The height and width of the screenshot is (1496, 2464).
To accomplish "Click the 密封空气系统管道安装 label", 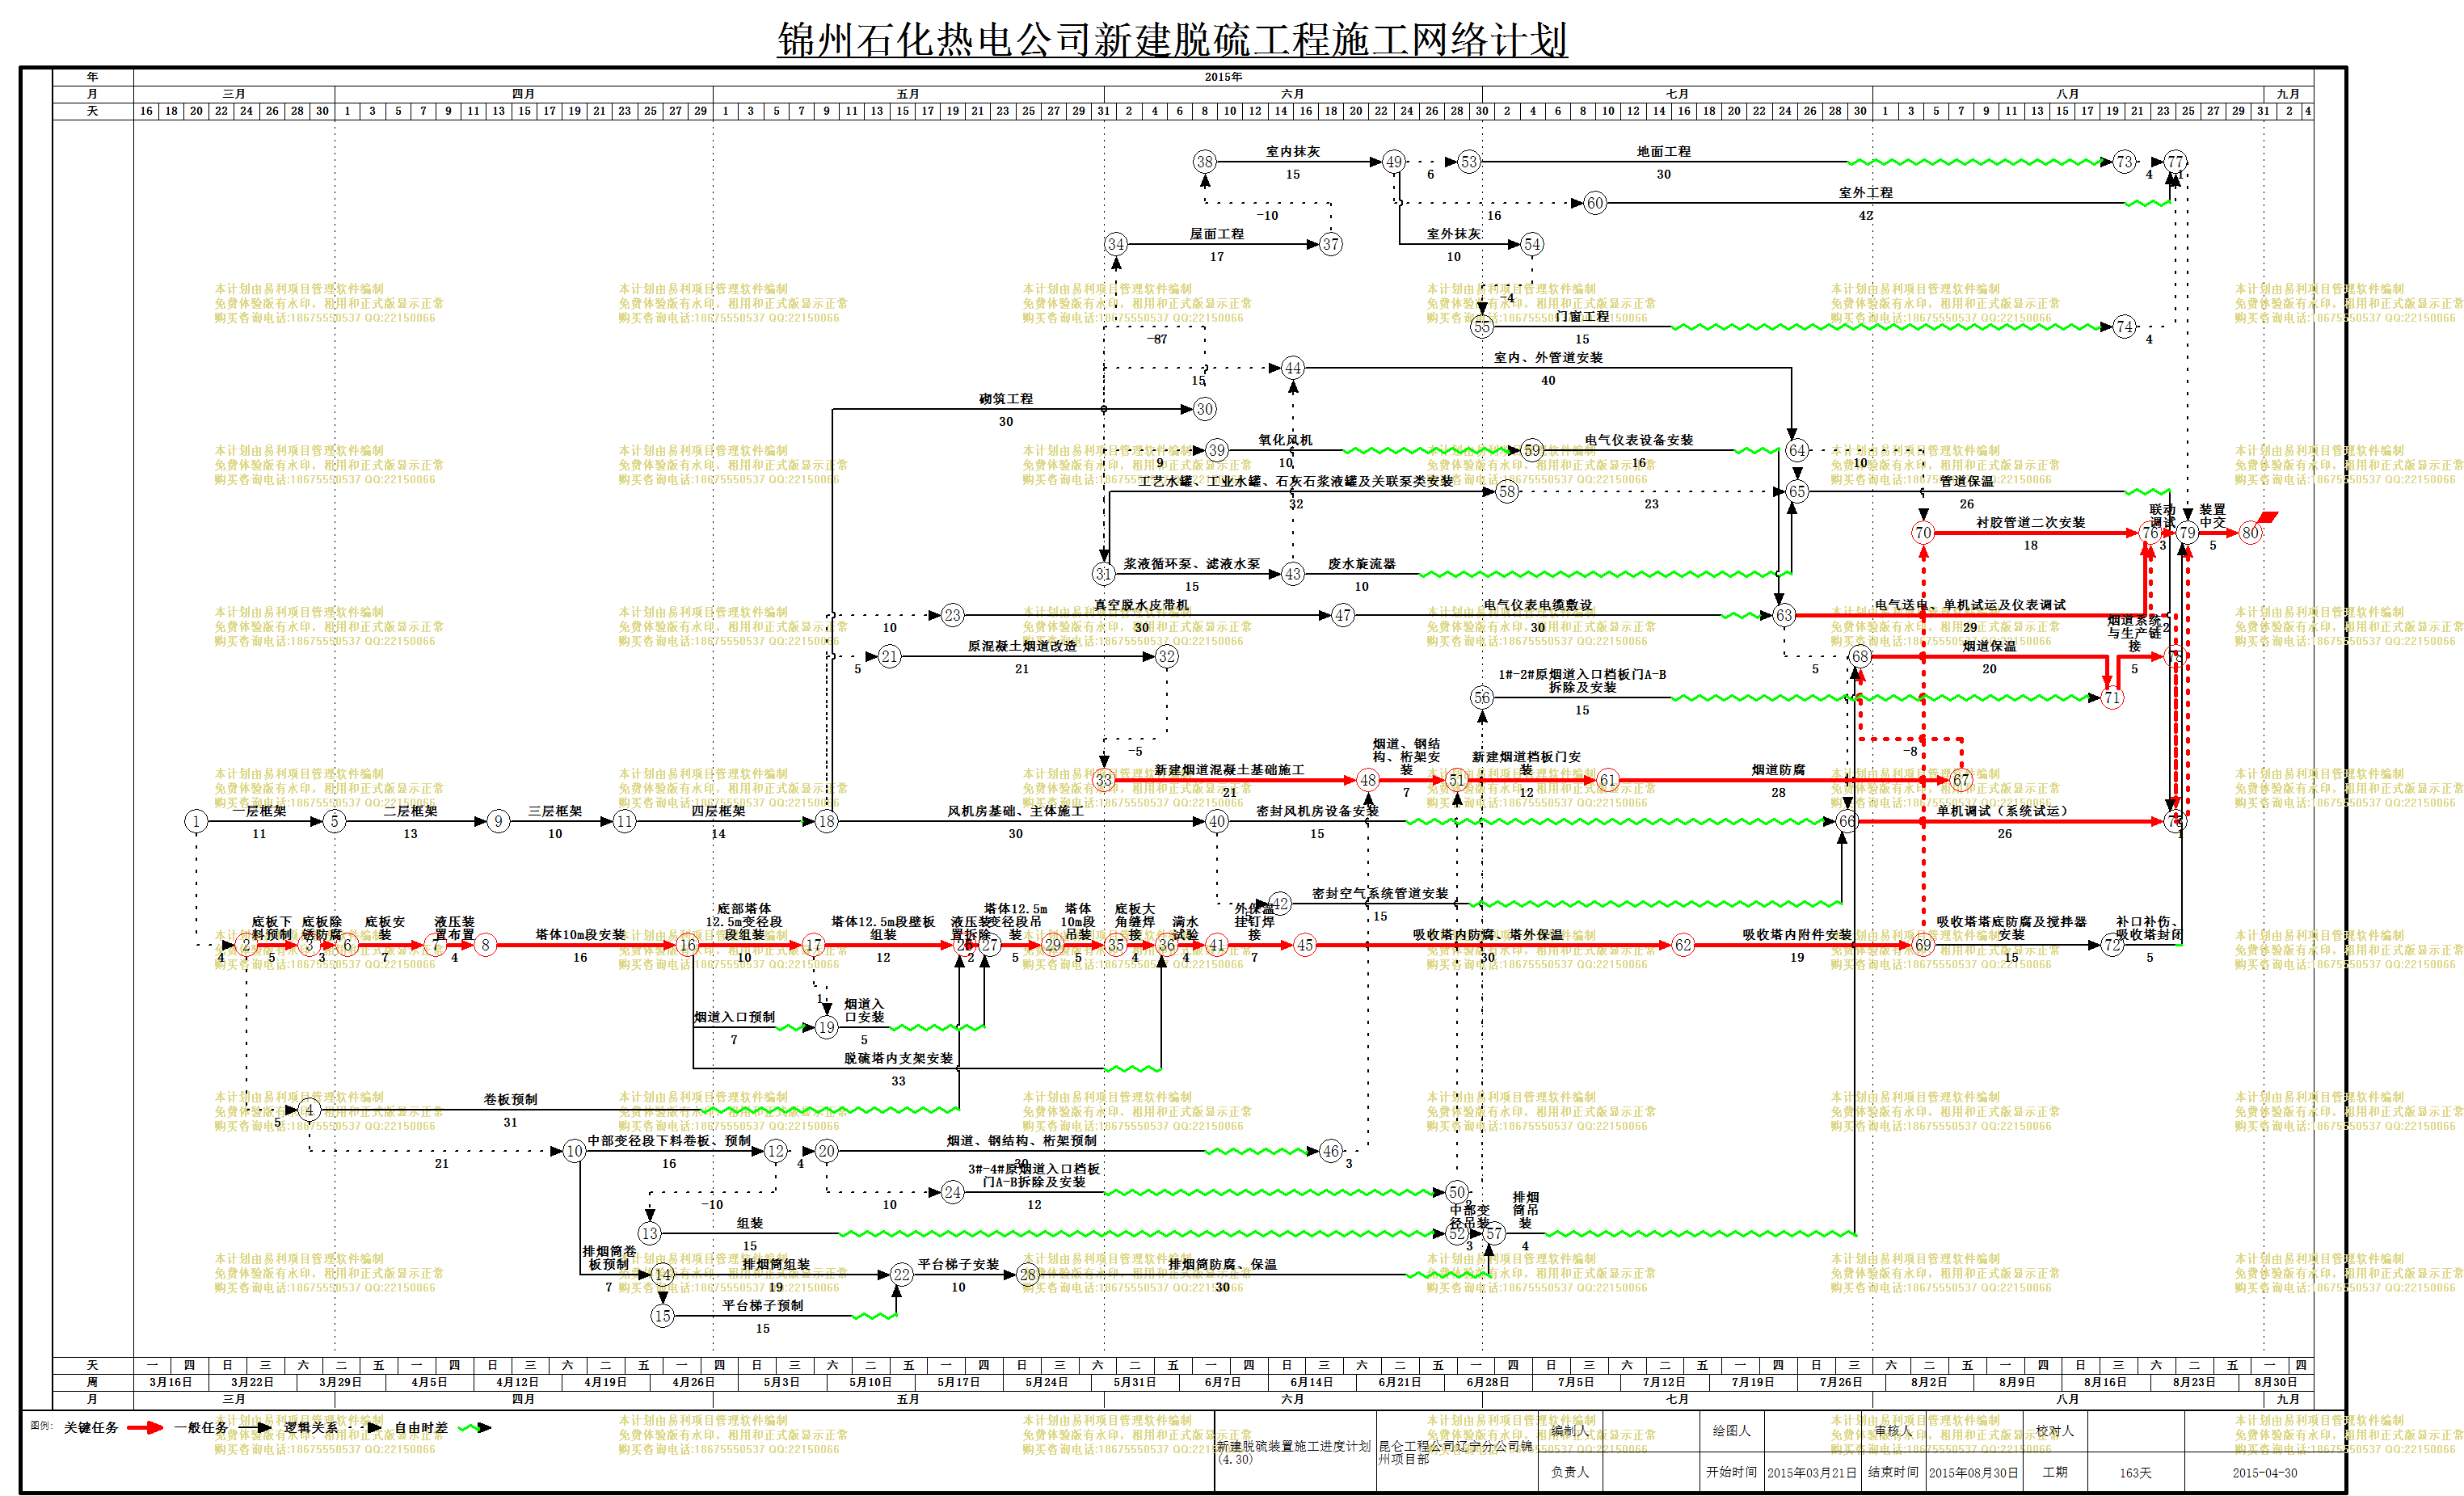I will 1380,893.
